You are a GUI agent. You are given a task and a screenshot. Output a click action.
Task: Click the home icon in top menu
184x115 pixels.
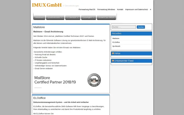(151, 10)
